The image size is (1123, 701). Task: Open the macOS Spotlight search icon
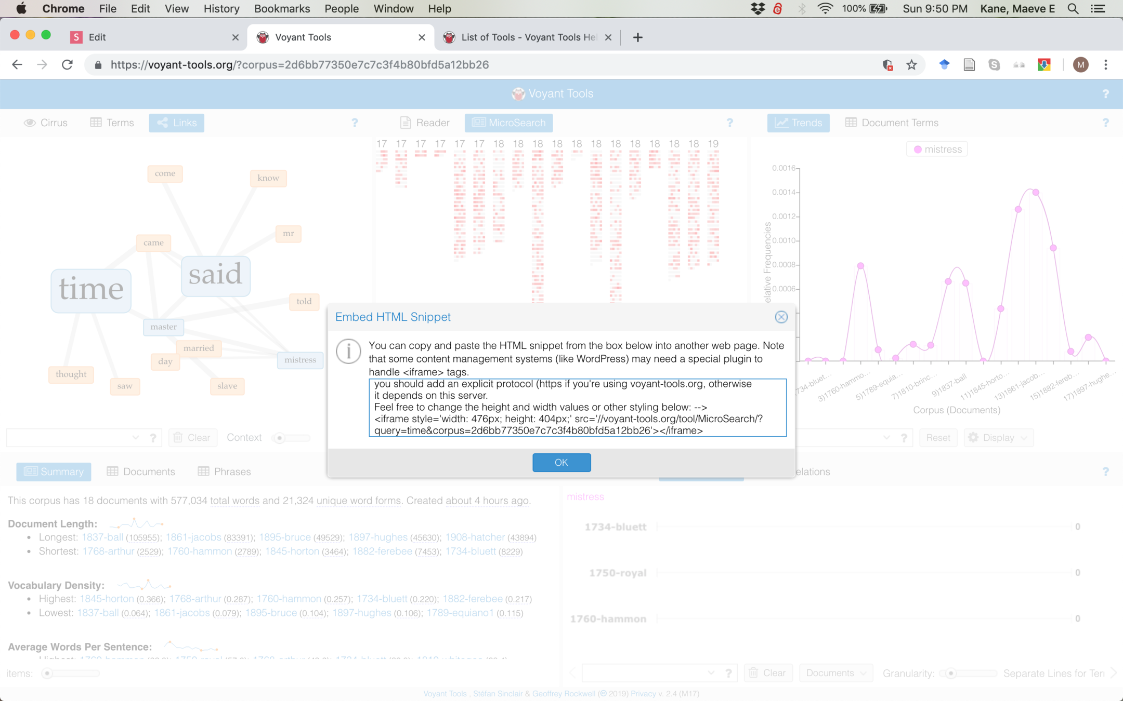pos(1073,9)
